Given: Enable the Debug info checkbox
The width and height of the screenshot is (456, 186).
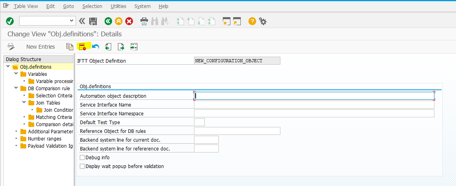Looking at the screenshot, I should click(x=82, y=158).
